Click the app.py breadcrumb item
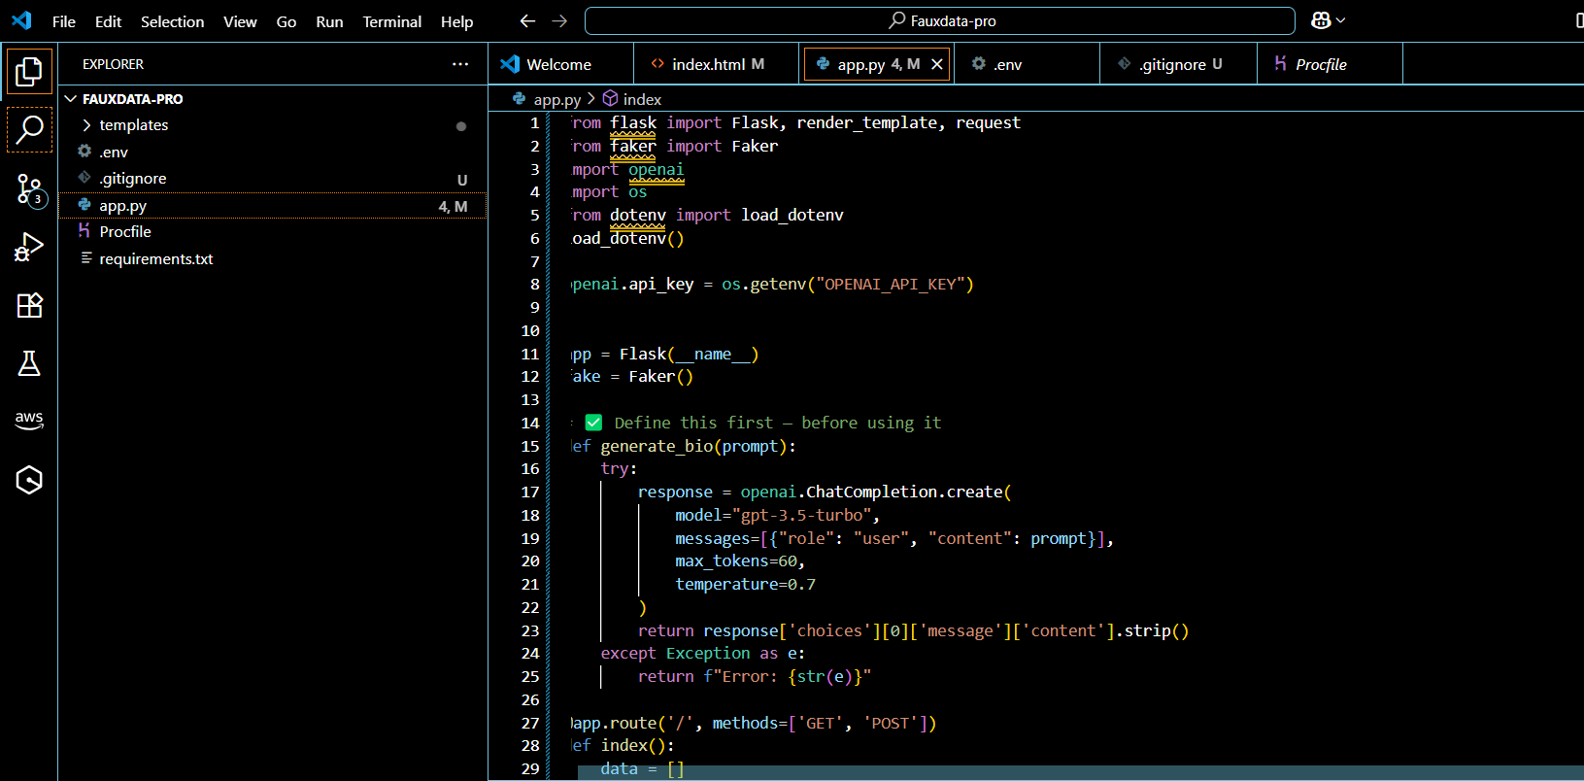Image resolution: width=1584 pixels, height=781 pixels. (556, 99)
